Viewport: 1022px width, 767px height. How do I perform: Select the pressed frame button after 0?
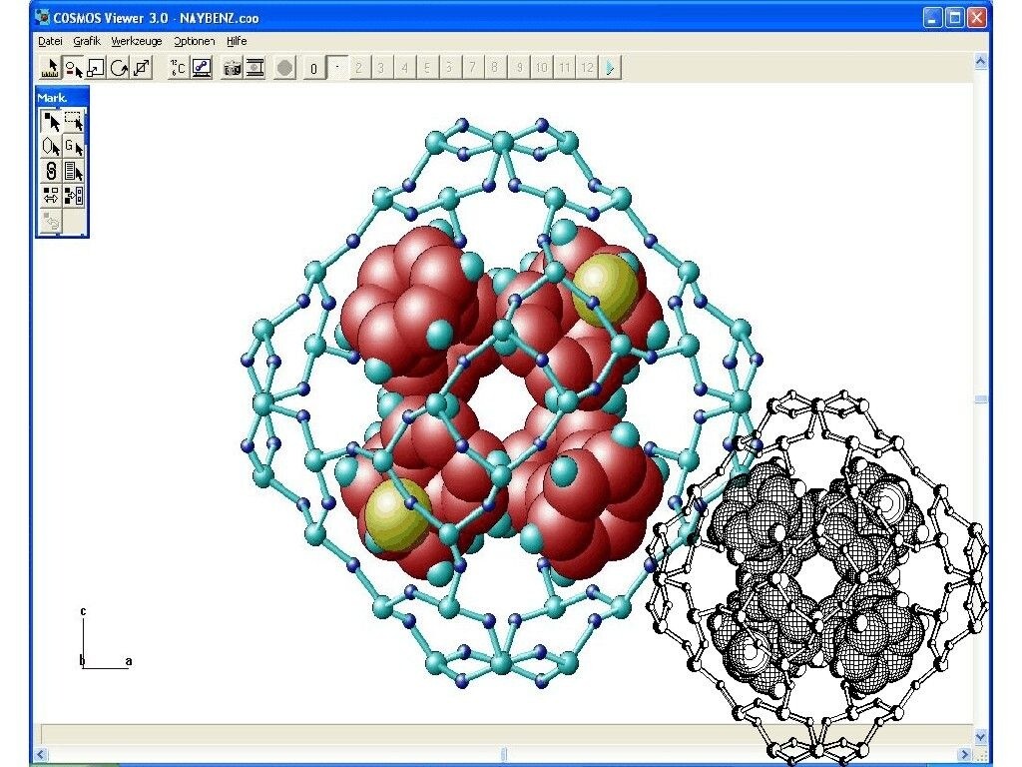336,67
